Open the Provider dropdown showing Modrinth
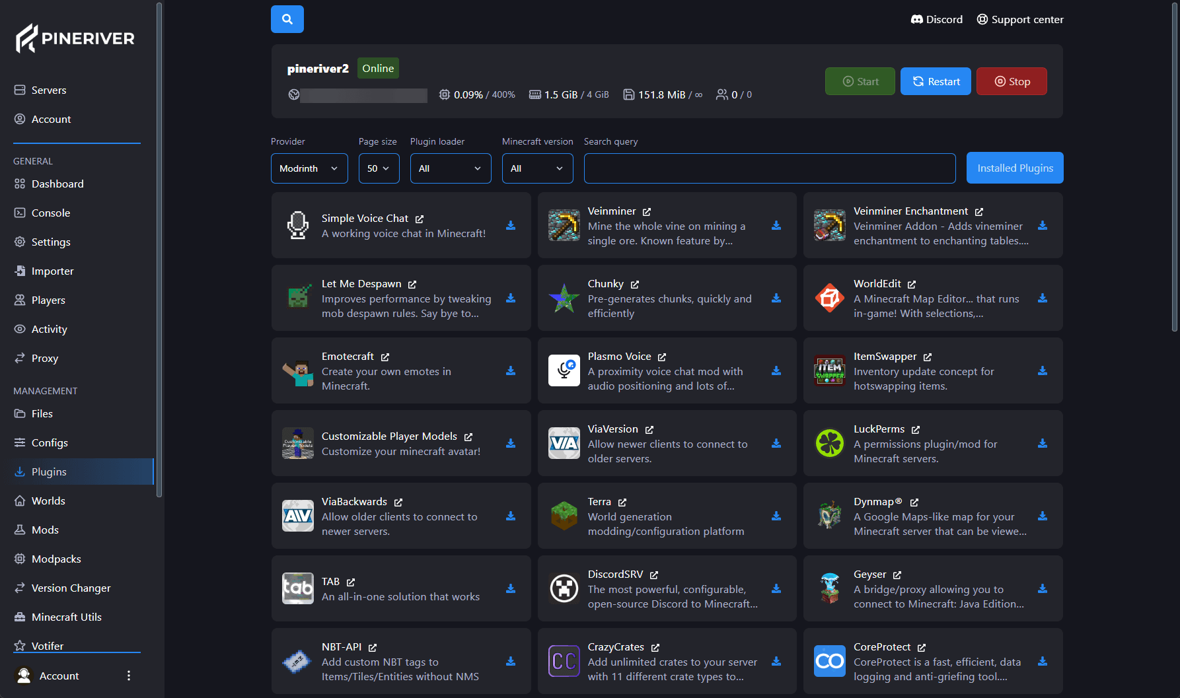The width and height of the screenshot is (1180, 698). (x=309, y=168)
